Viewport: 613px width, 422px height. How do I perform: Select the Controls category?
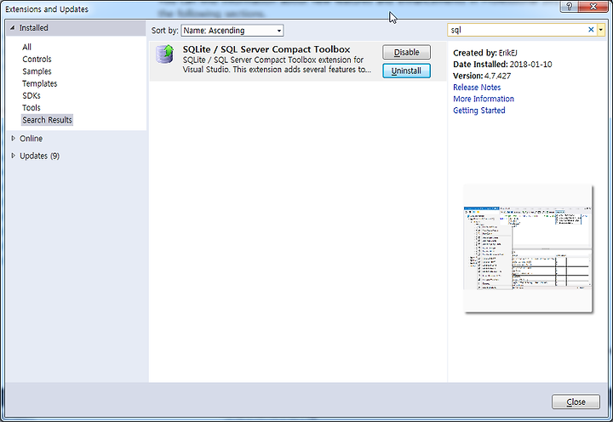click(x=37, y=59)
